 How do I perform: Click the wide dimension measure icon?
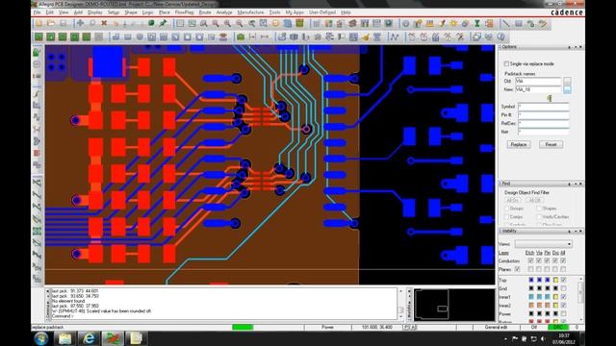(265, 37)
